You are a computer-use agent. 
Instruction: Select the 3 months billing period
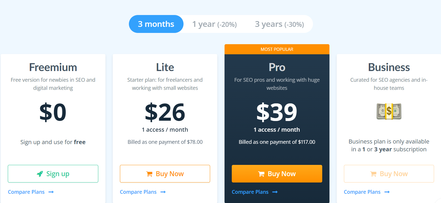156,24
